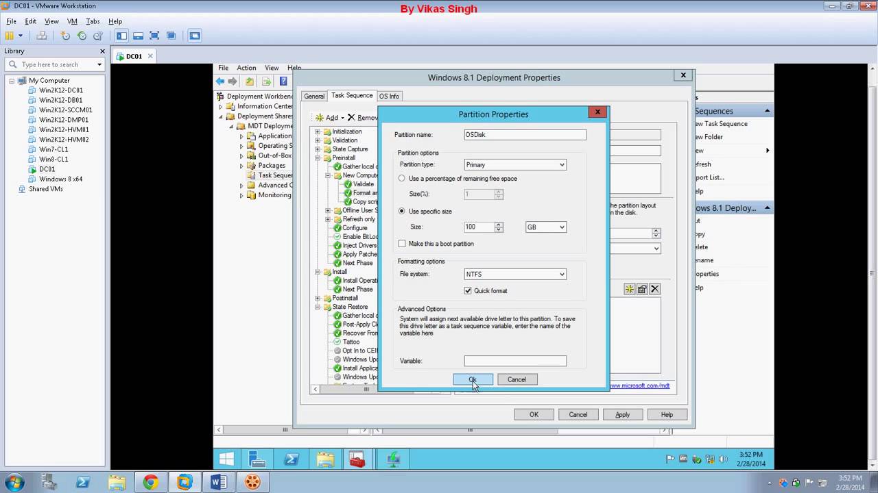Check Make this a boot partition
The image size is (878, 493).
click(x=402, y=244)
